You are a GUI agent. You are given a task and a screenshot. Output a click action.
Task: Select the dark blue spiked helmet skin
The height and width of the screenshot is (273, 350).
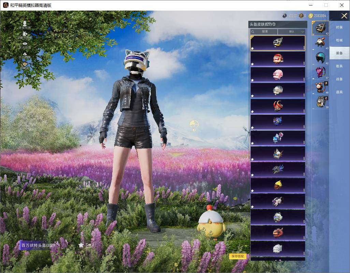pyautogui.click(x=278, y=170)
